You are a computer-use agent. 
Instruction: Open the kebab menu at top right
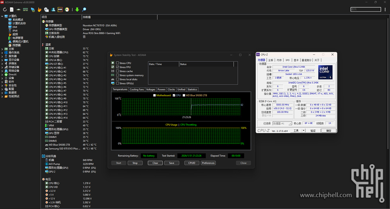click(385, 10)
